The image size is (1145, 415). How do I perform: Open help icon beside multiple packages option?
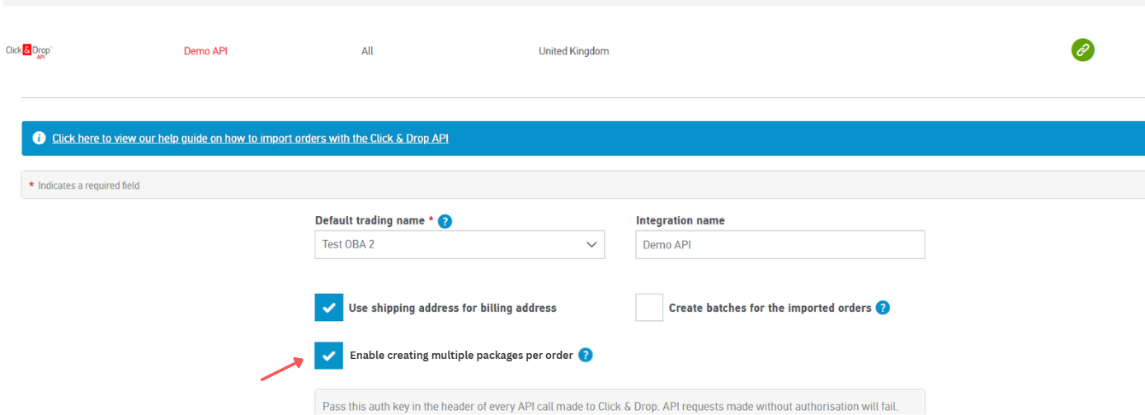(x=585, y=356)
